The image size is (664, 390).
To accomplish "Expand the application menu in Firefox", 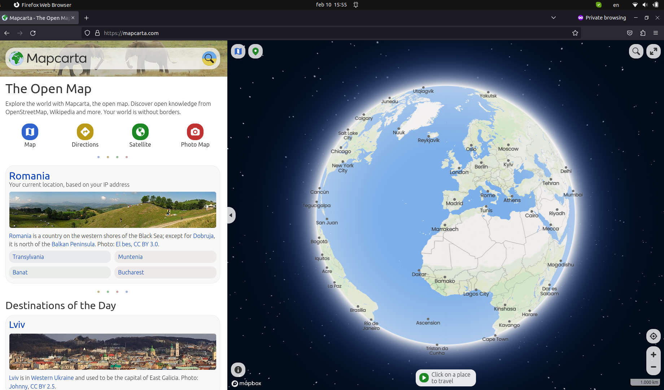I will point(656,33).
